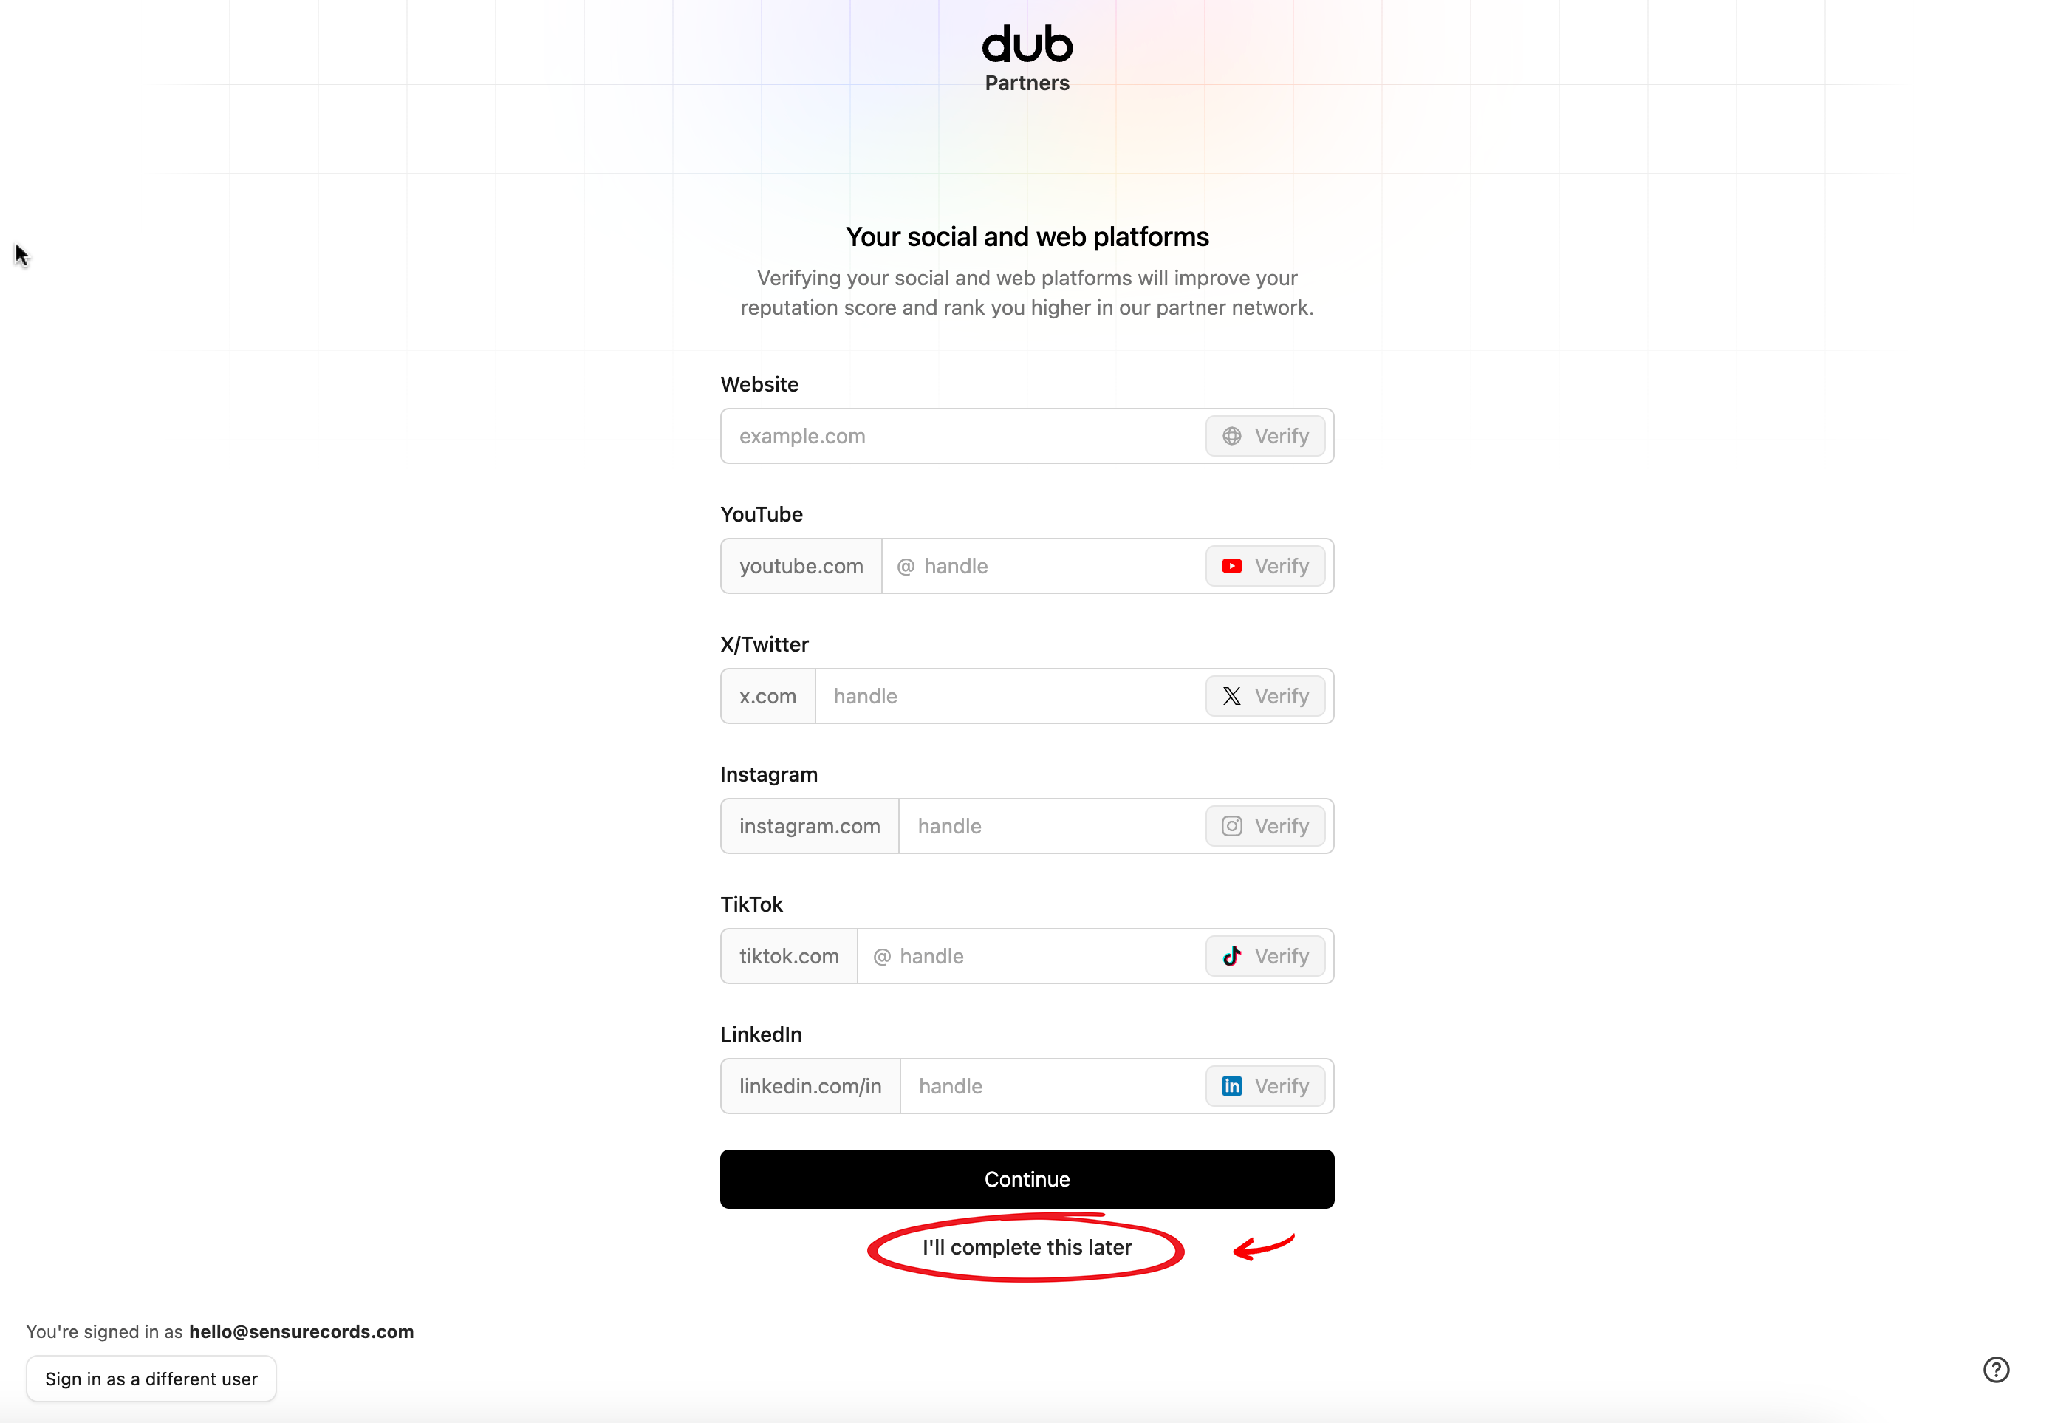Click the TikTok Verify button
The width and height of the screenshot is (2052, 1423).
click(1264, 957)
